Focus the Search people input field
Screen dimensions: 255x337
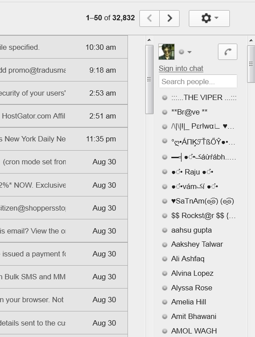point(198,81)
